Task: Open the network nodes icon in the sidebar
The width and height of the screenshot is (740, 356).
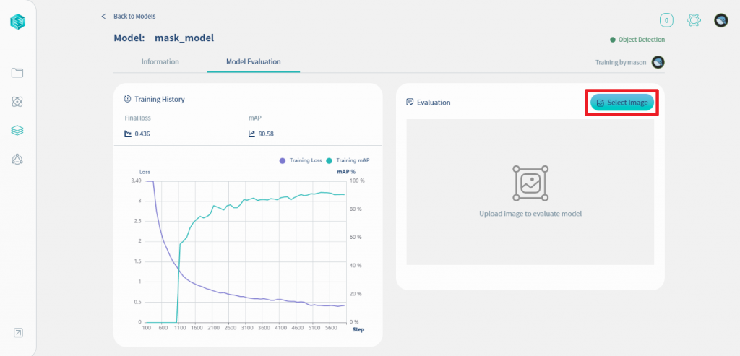Action: coord(17,160)
